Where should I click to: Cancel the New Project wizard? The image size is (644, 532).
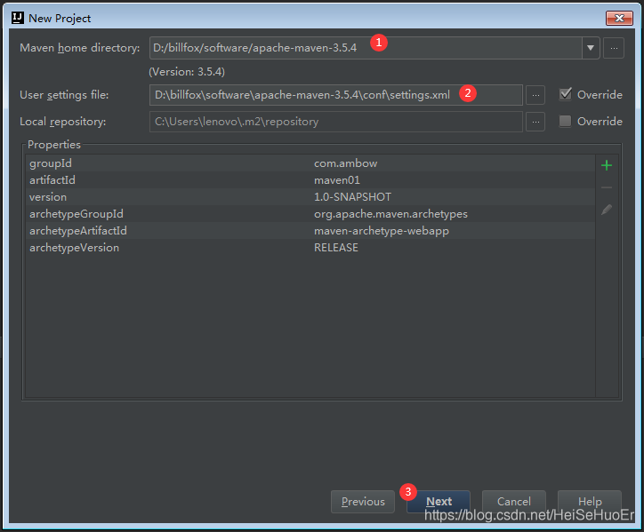tap(514, 501)
